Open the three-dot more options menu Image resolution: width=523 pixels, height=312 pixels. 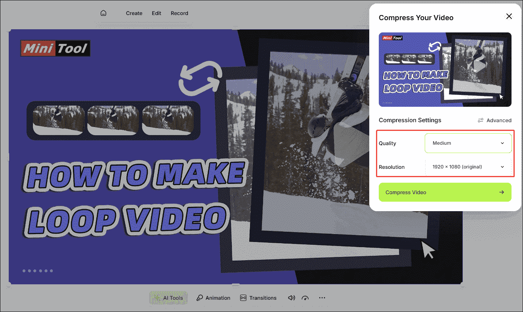pyautogui.click(x=322, y=298)
